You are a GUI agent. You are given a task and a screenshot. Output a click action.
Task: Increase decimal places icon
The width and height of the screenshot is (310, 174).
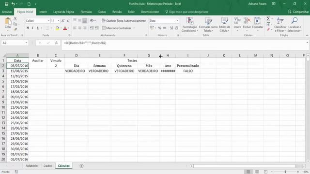click(171, 28)
